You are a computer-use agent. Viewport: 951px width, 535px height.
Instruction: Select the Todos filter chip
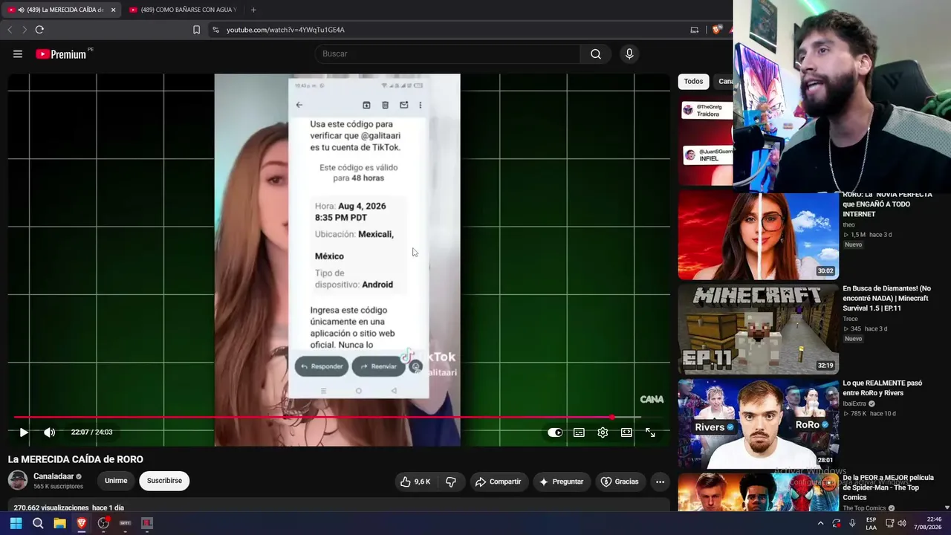pyautogui.click(x=693, y=82)
